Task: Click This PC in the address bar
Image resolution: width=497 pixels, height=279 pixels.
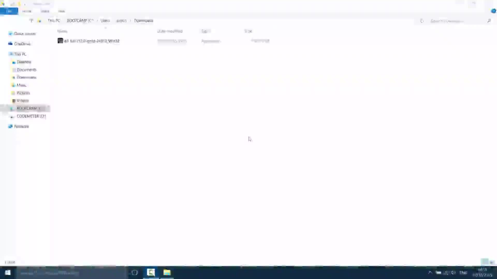Action: (54, 21)
